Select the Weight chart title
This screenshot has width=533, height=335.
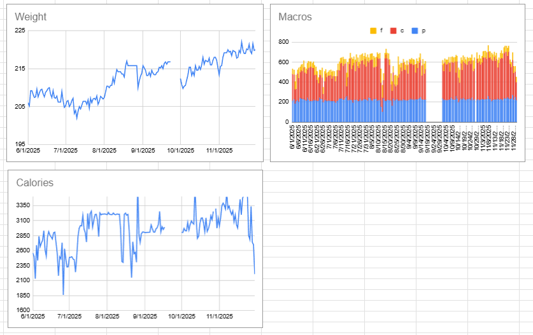pyautogui.click(x=31, y=17)
